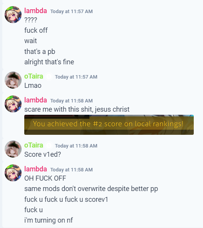203x228 pixels.
Task: Select the lambda username above the 'scare me' message
Action: point(35,100)
